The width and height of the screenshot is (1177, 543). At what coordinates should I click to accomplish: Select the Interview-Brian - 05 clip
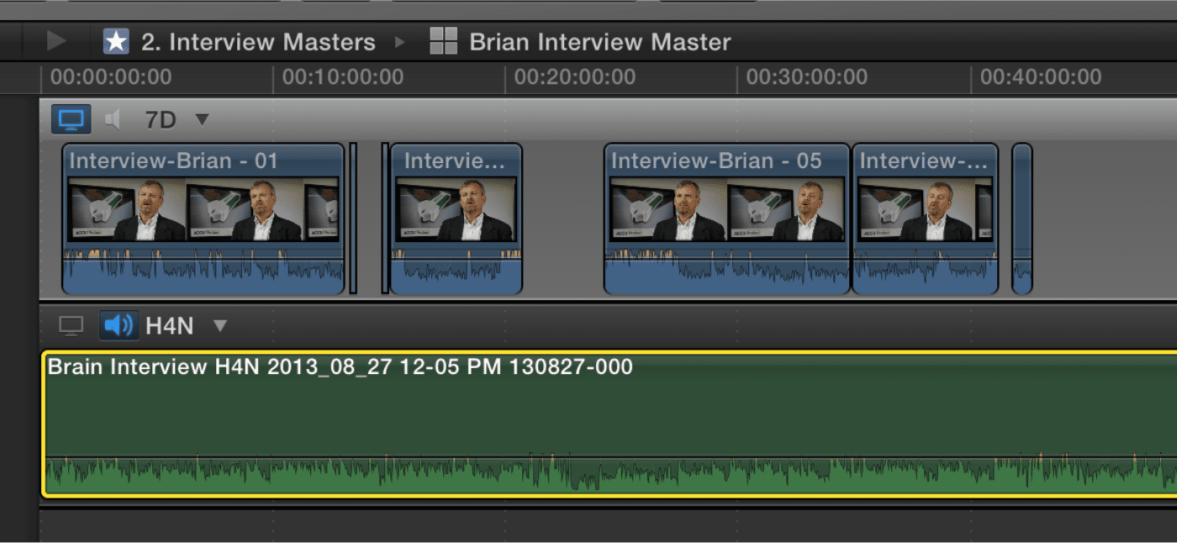tap(726, 219)
